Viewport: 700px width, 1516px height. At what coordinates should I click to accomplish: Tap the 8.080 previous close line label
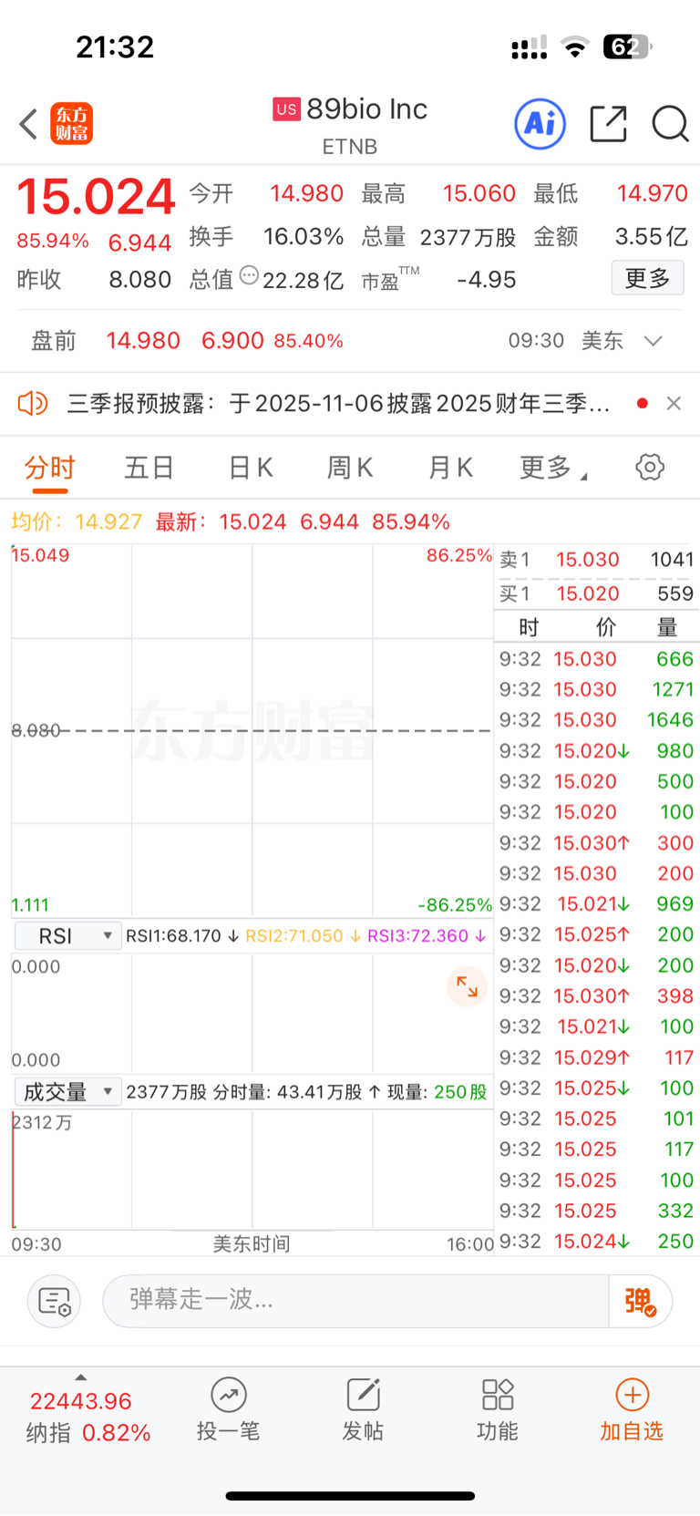(x=36, y=730)
